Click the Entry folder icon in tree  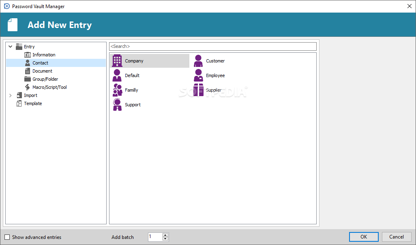tap(19, 47)
